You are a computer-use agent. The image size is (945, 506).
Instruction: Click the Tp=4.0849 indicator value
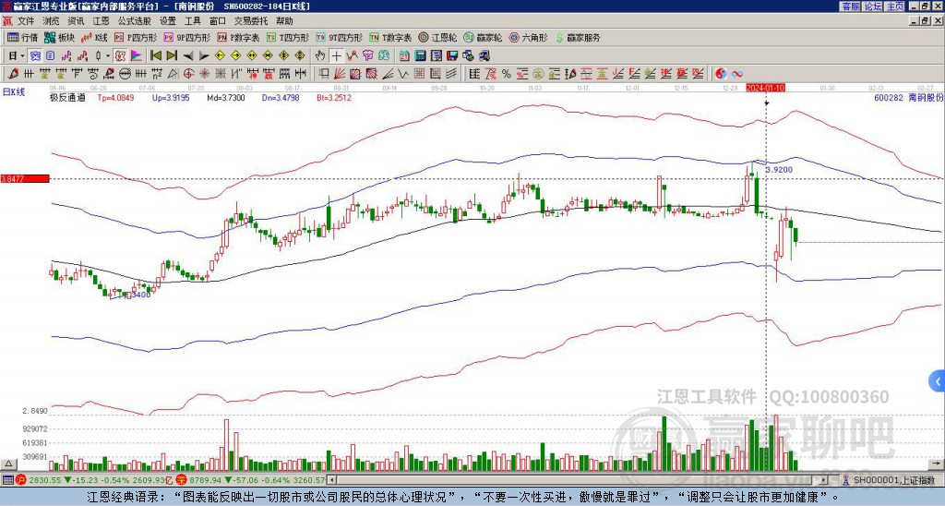[115, 97]
